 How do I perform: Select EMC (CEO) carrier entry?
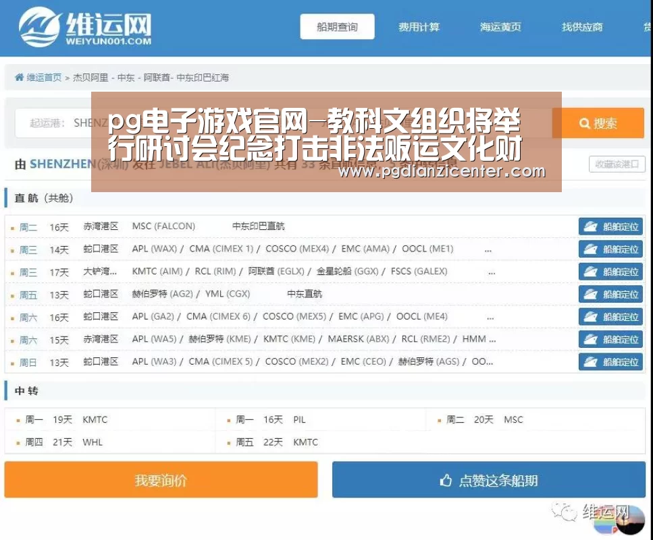pos(363,361)
